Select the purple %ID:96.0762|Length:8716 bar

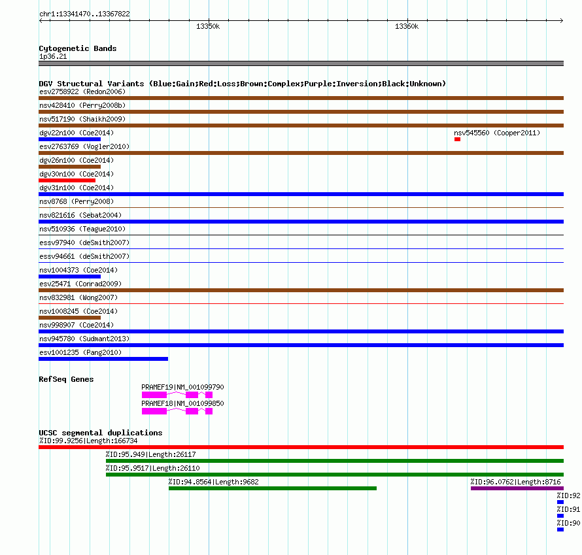click(x=517, y=488)
